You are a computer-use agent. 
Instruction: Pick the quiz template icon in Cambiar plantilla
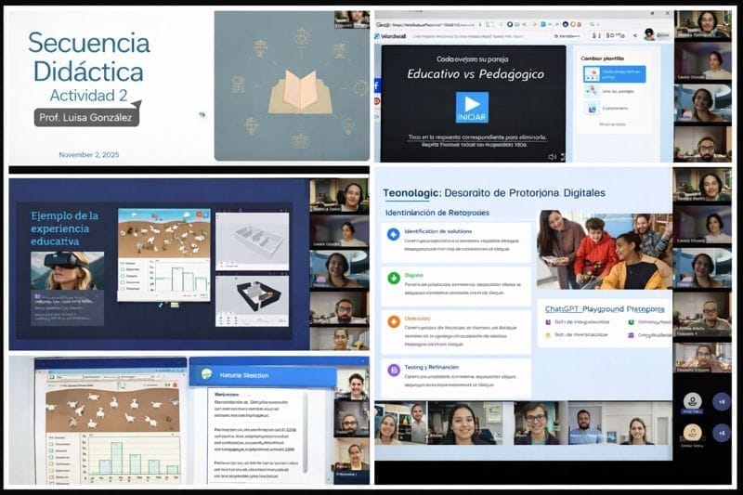tap(592, 109)
